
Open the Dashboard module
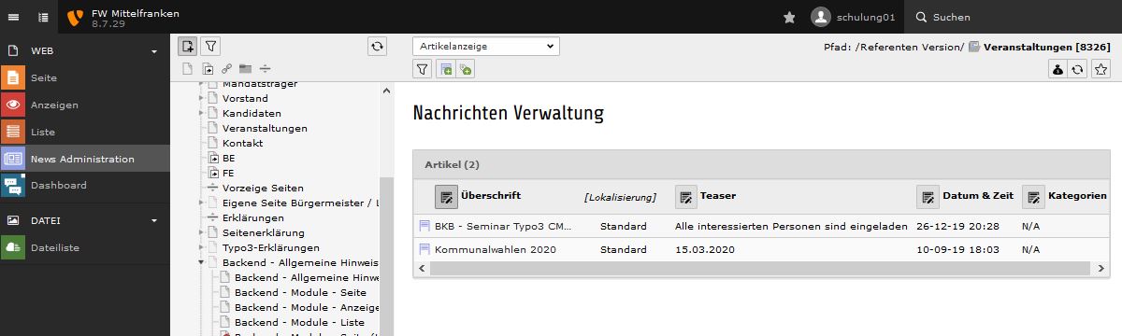(x=85, y=185)
